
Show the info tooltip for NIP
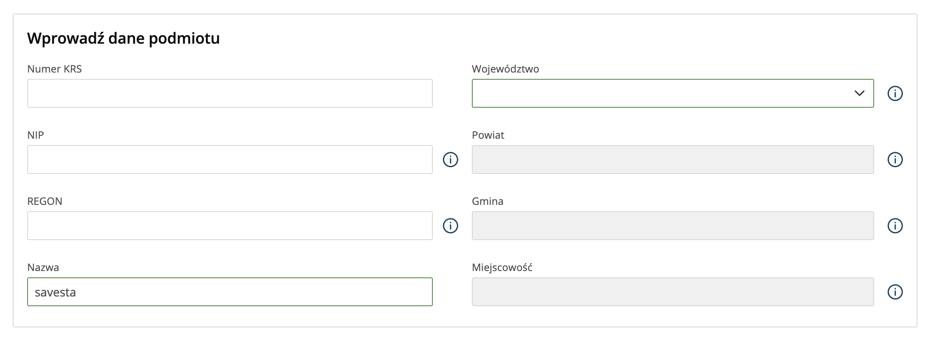450,159
